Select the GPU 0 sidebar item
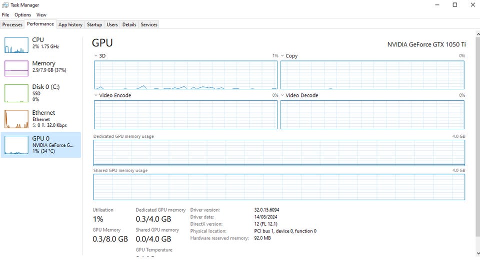480x262 pixels. coord(40,145)
